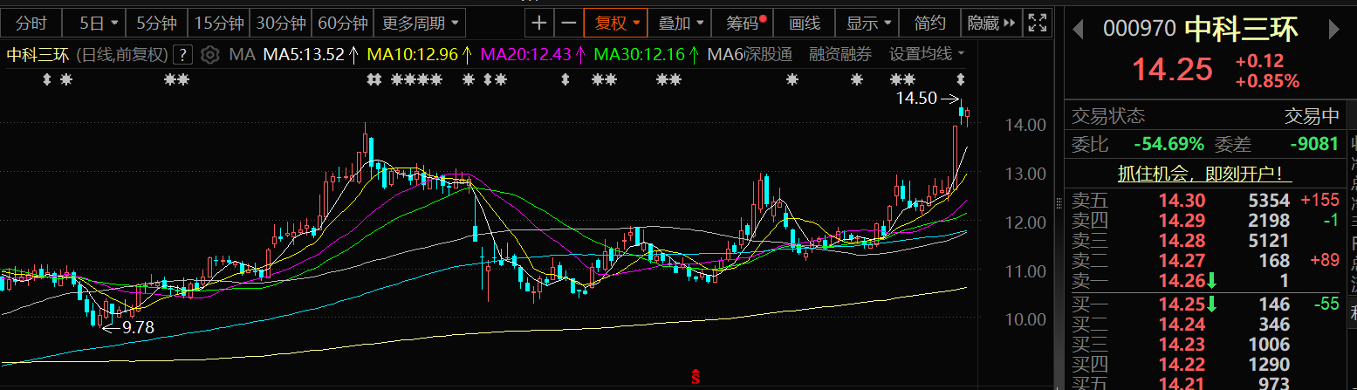Click the 委差 -9081 value
The image size is (1357, 390).
pyautogui.click(x=1314, y=143)
